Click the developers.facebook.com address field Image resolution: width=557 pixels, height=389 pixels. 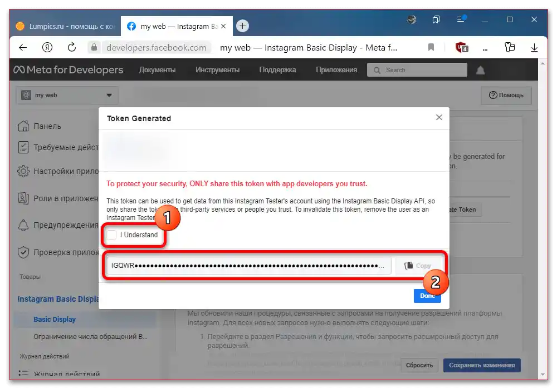[157, 47]
